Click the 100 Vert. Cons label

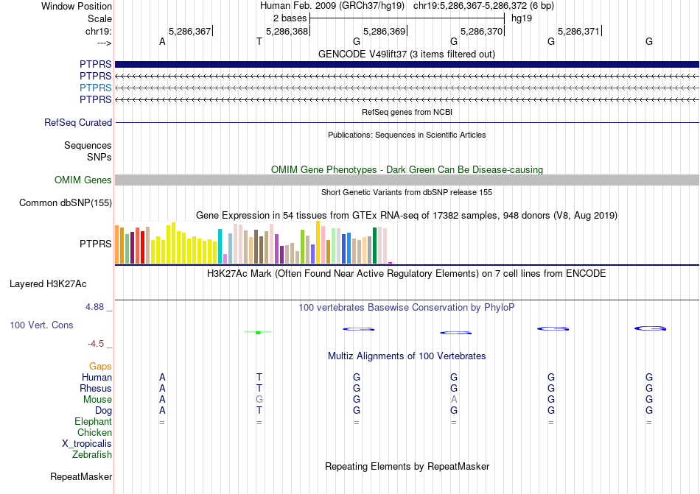click(41, 325)
